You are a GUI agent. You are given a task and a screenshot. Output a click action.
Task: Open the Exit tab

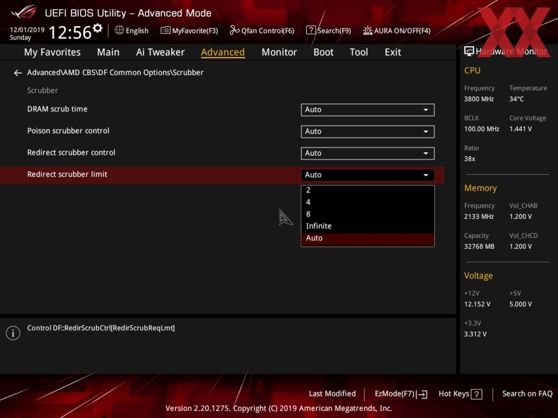click(x=393, y=52)
